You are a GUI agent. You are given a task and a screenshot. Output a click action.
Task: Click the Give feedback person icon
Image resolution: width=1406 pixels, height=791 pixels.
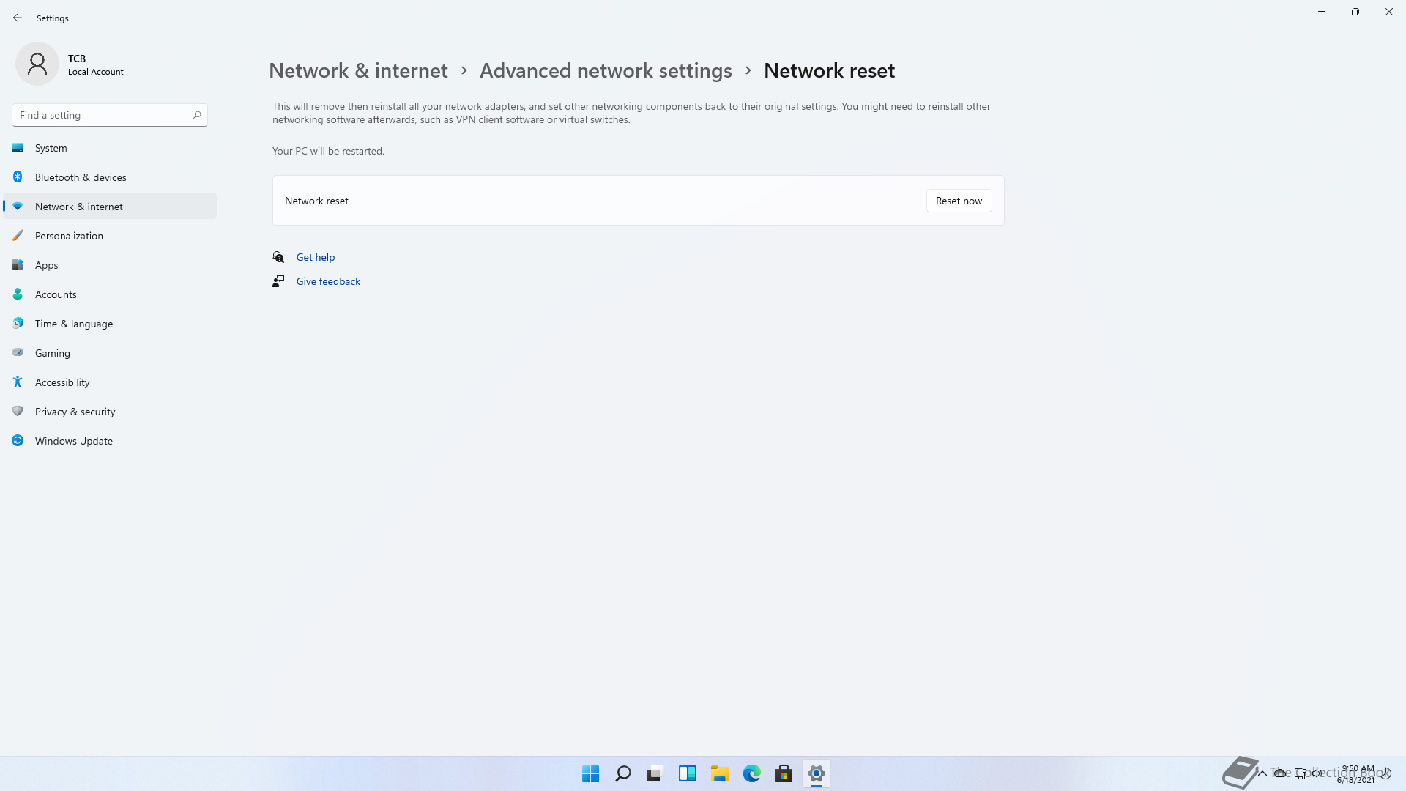pos(278,281)
